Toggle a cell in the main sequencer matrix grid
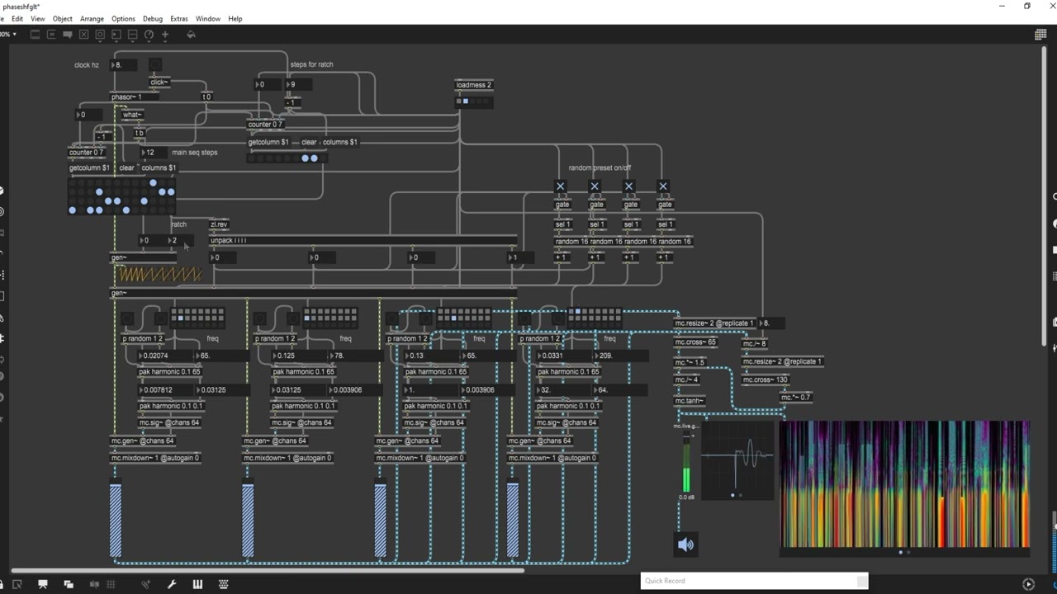Image resolution: width=1057 pixels, height=594 pixels. point(121,196)
